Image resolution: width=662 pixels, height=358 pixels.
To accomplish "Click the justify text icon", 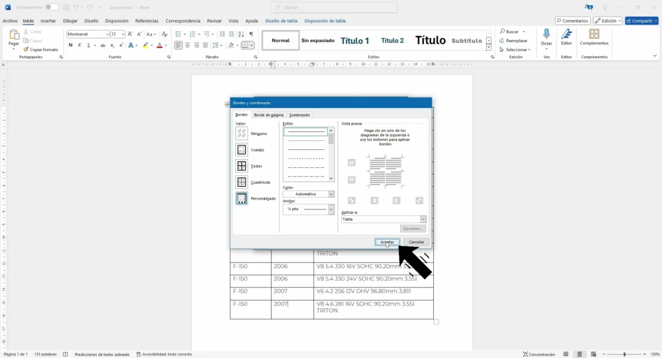I will point(205,45).
